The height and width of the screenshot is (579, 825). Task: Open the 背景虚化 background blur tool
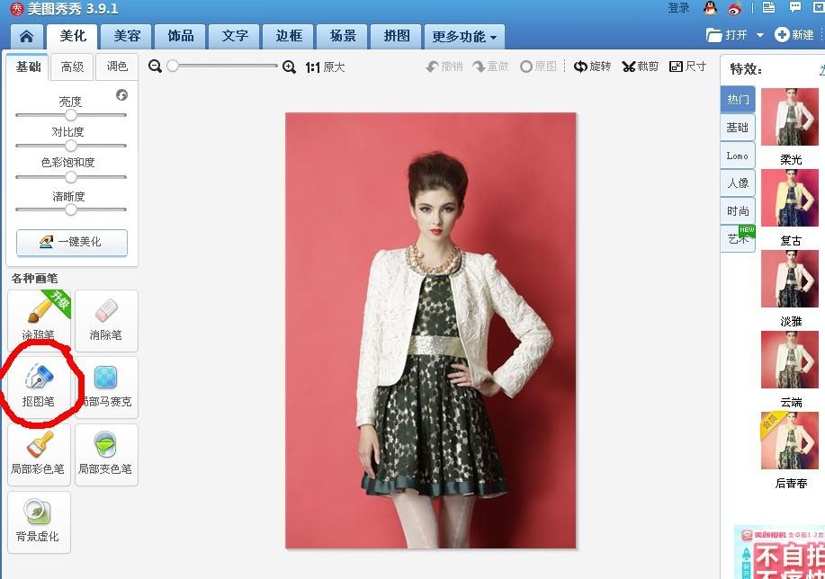pyautogui.click(x=39, y=521)
